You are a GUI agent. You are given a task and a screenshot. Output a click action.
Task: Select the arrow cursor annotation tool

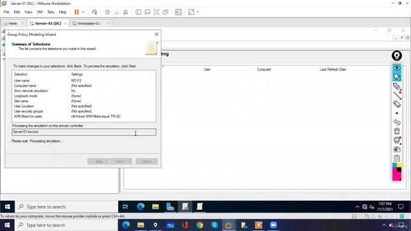[397, 77]
